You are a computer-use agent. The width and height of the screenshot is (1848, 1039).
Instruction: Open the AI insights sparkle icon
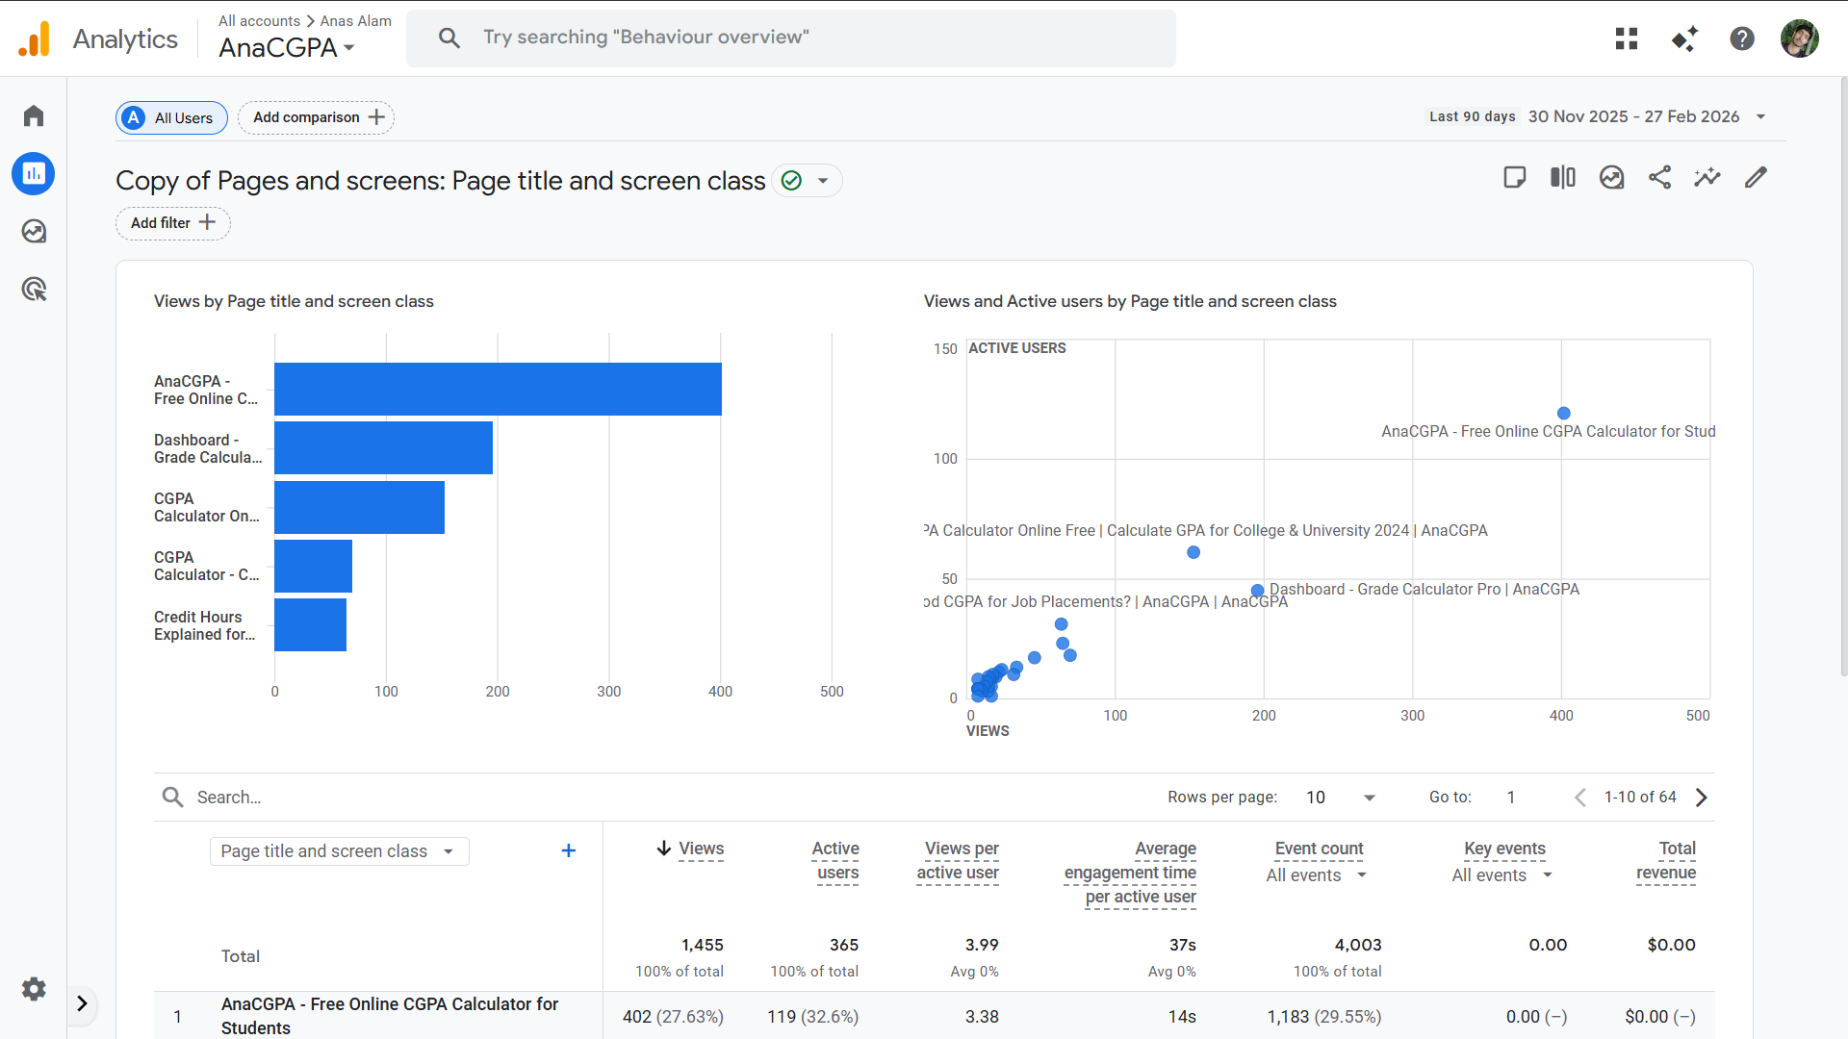coord(1684,38)
